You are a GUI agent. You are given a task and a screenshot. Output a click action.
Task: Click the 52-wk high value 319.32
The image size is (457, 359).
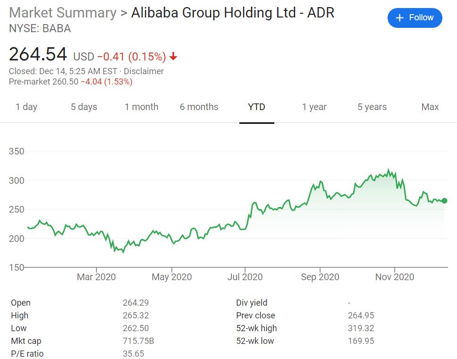pyautogui.click(x=361, y=328)
